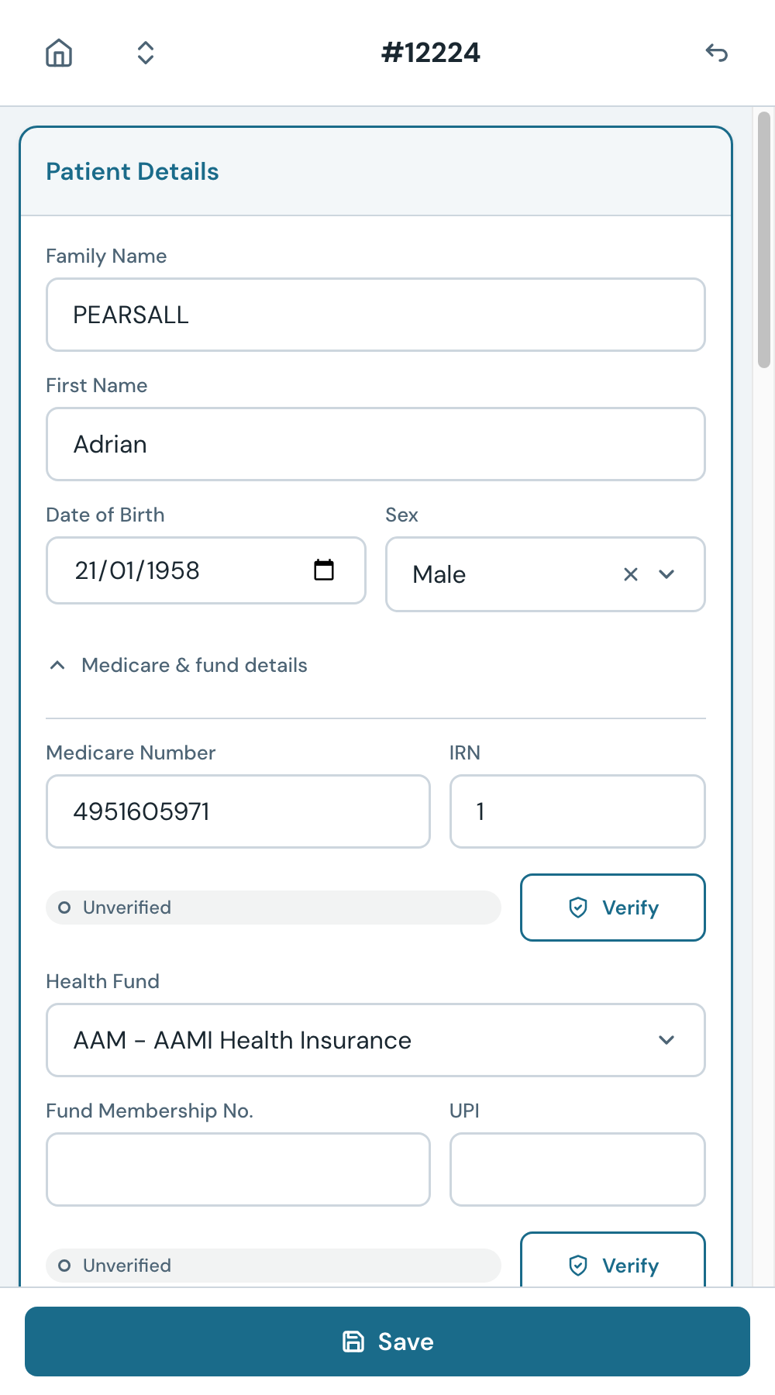775x1395 pixels.
Task: Focus the Fund Membership No. field
Action: (x=238, y=1169)
